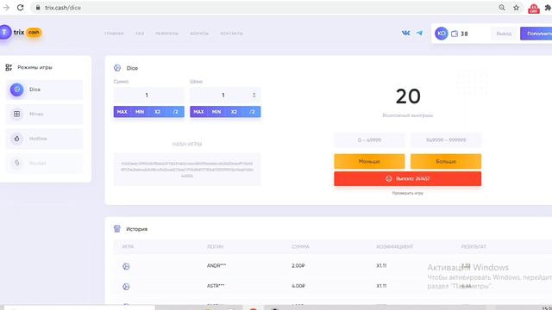
Task: Click the padlock site info icon
Action: click(38, 8)
